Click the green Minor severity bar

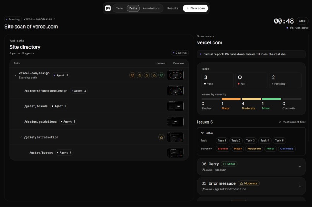271,99
